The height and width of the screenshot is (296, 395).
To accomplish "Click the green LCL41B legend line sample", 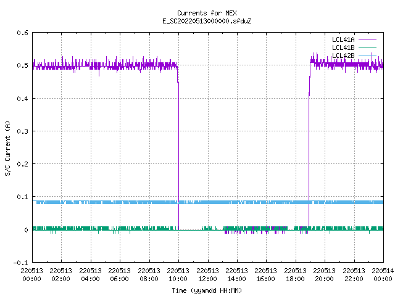I will coord(367,47).
